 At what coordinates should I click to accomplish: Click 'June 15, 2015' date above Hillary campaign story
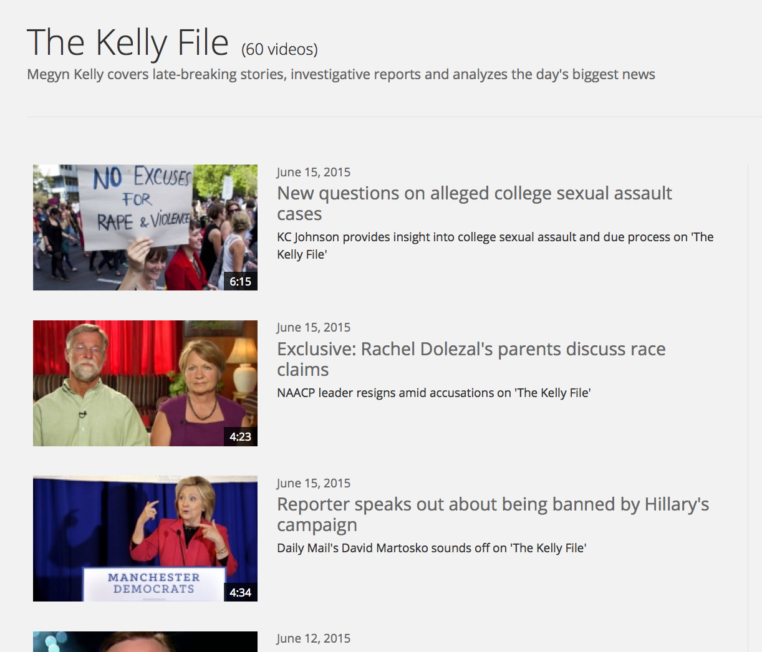click(x=314, y=483)
